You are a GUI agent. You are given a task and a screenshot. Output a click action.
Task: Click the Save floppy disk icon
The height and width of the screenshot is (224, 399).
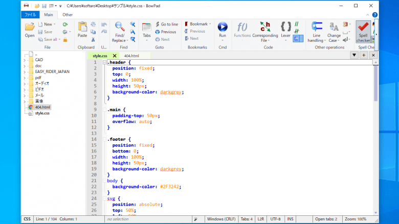40,32
